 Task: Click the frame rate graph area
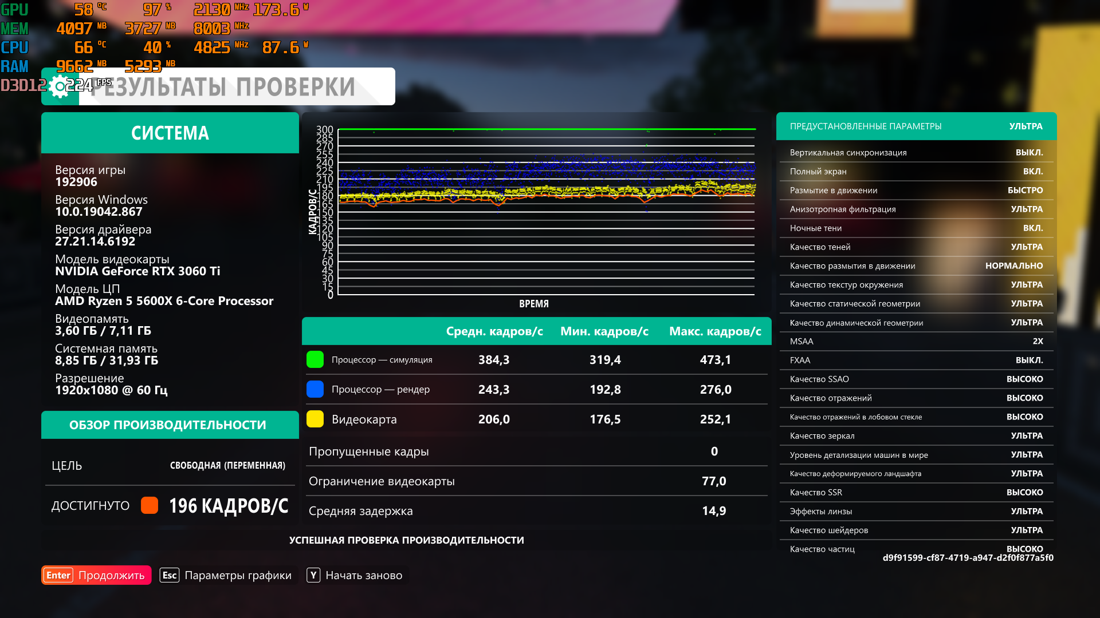click(546, 212)
